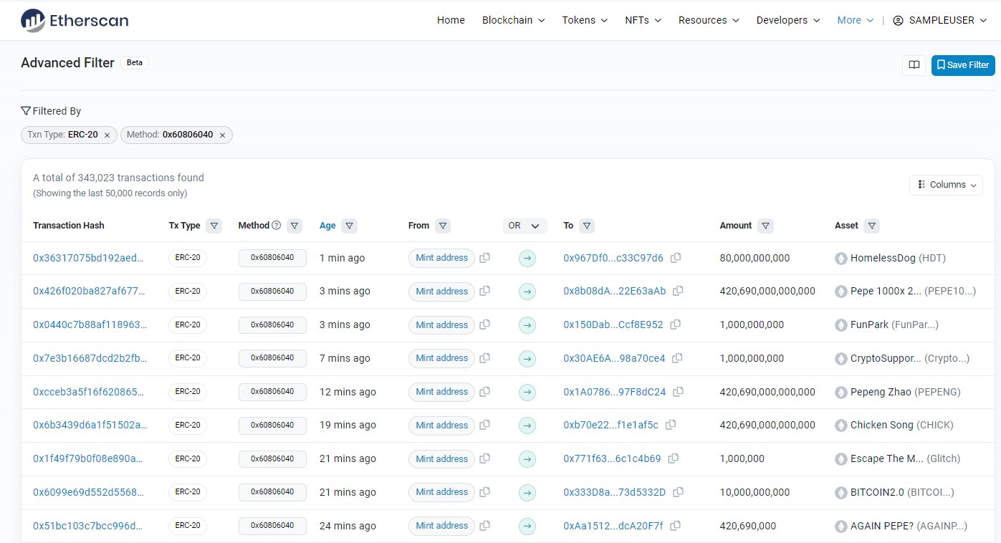1001x543 pixels.
Task: Toggle the Age column header format
Action: tap(327, 226)
